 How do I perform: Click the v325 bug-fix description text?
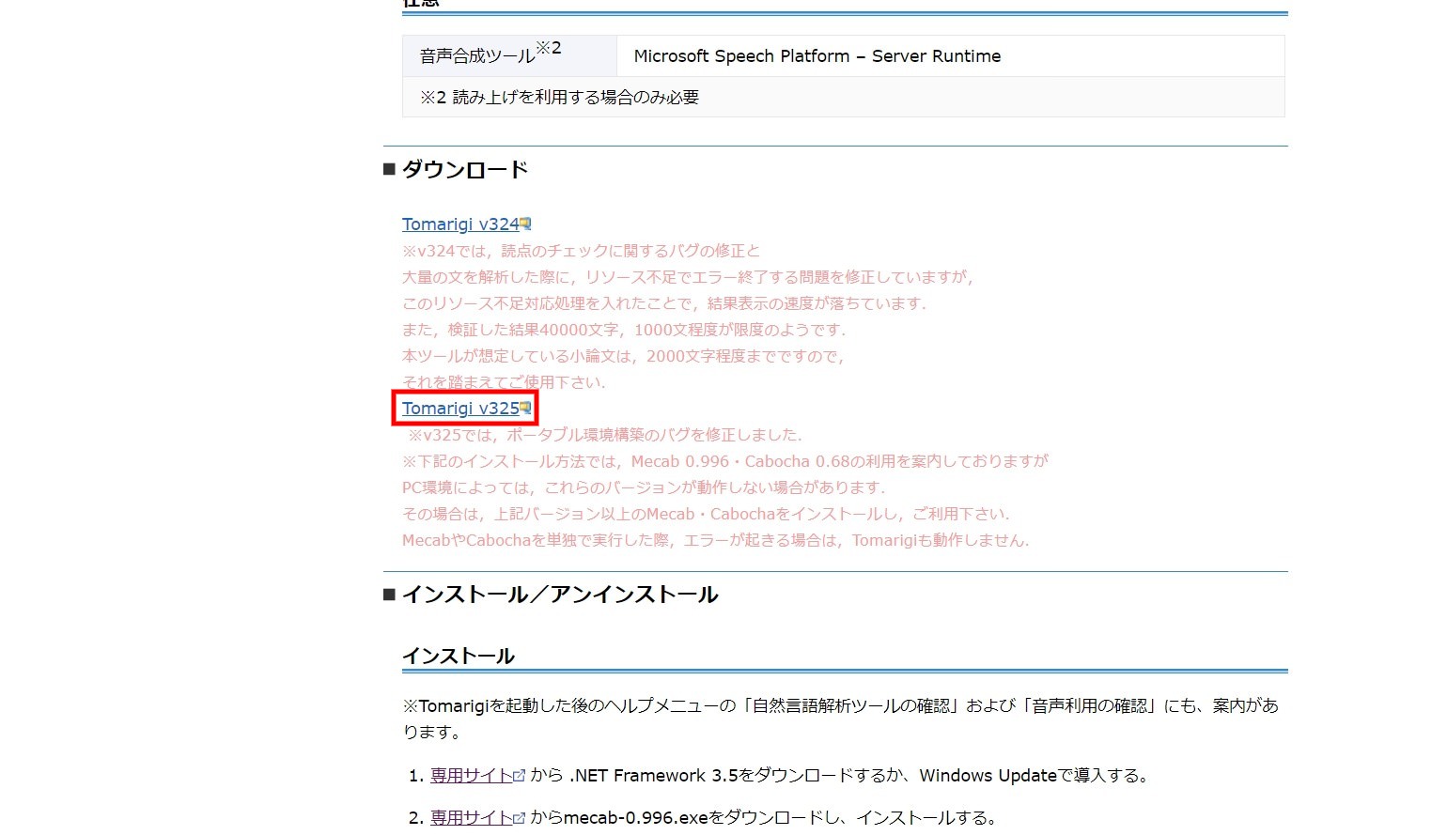pyautogui.click(x=606, y=434)
